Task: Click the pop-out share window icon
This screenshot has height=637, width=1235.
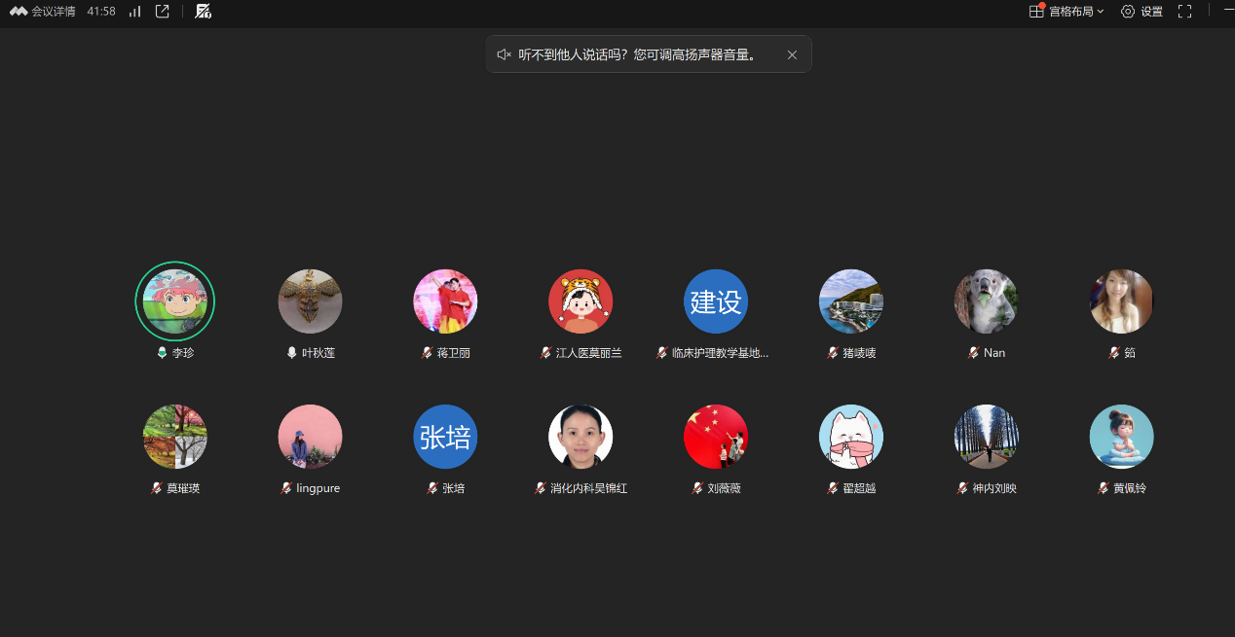Action: pyautogui.click(x=163, y=12)
